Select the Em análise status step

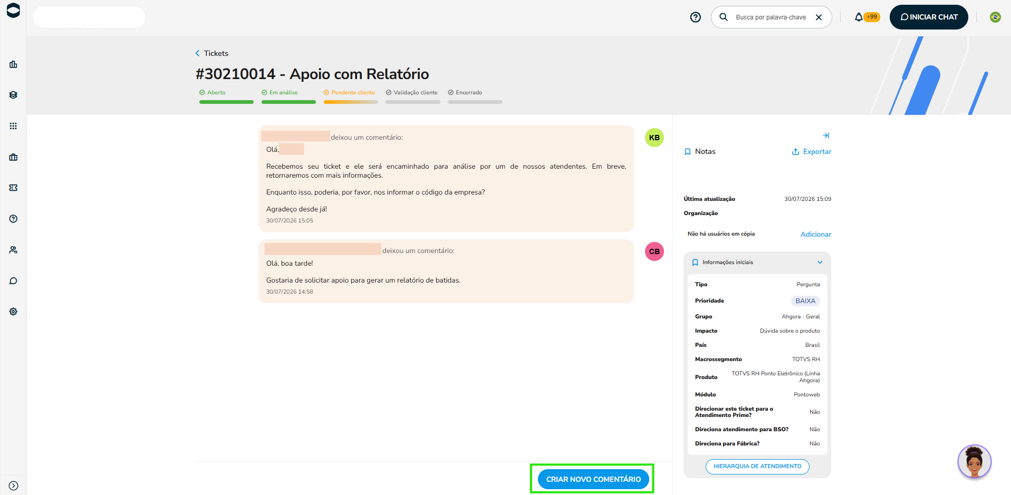280,93
